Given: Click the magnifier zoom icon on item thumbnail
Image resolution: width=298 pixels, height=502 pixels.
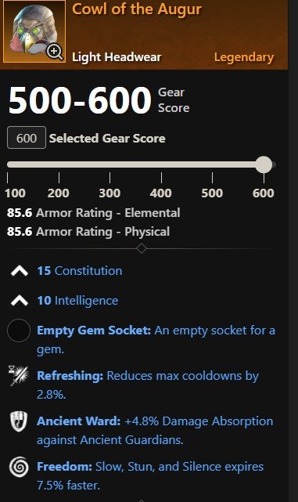Looking at the screenshot, I should [55, 52].
